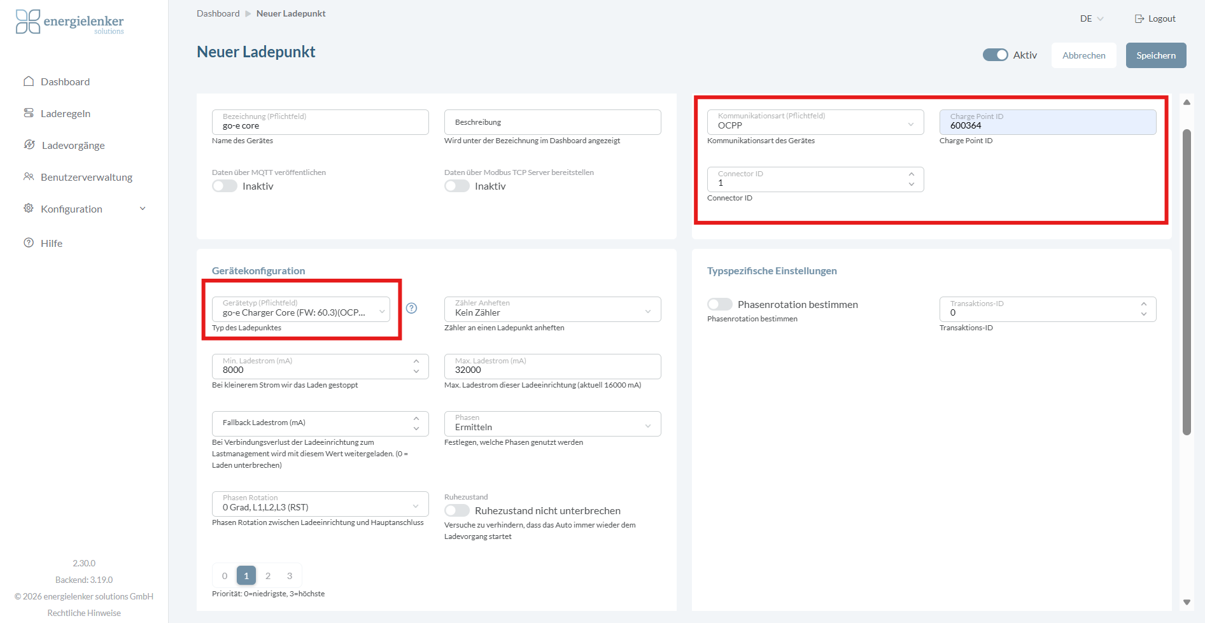The height and width of the screenshot is (623, 1205).
Task: Go to Dashboard via breadcrumb
Action: [x=218, y=13]
